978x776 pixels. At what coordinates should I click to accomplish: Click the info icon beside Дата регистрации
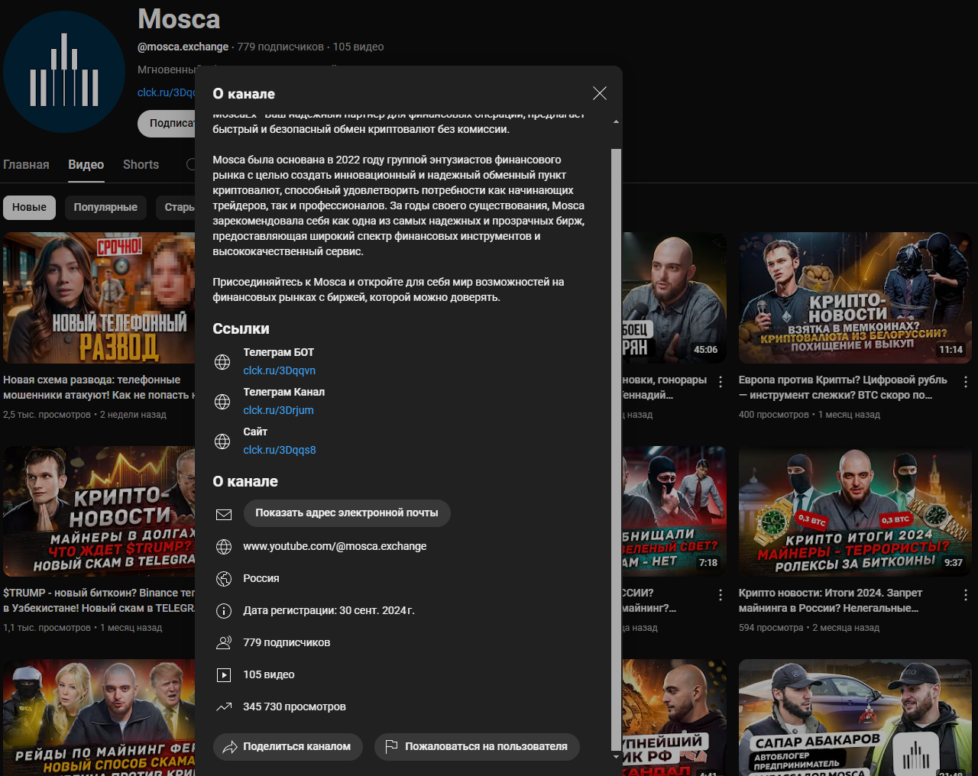[x=224, y=611]
